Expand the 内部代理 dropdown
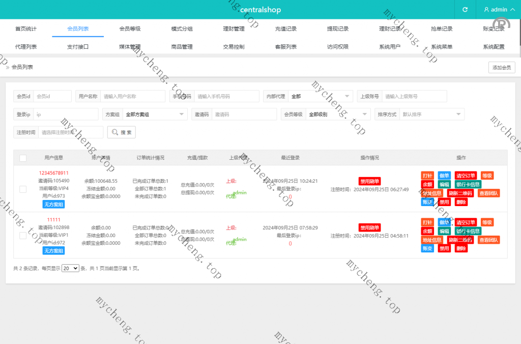Viewport: 521px width, 344px height. point(320,96)
